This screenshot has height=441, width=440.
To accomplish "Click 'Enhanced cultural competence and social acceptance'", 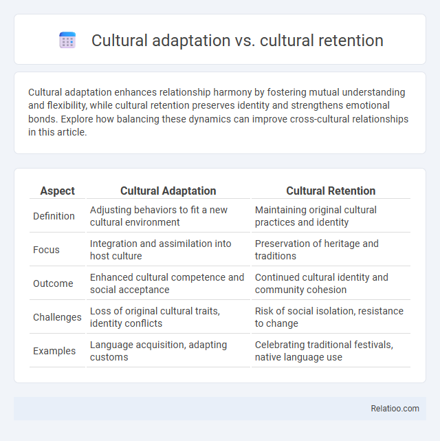I will click(x=167, y=283).
